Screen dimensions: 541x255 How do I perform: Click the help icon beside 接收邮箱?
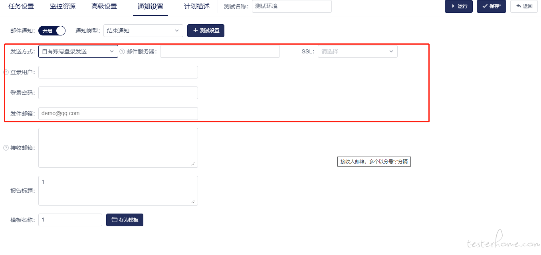[x=6, y=148]
